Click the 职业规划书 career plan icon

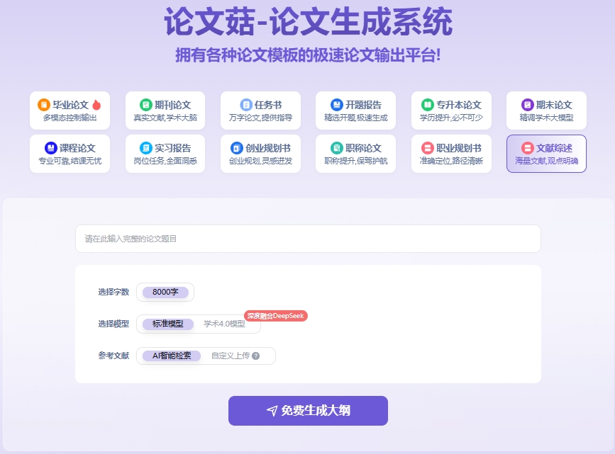[x=428, y=149]
